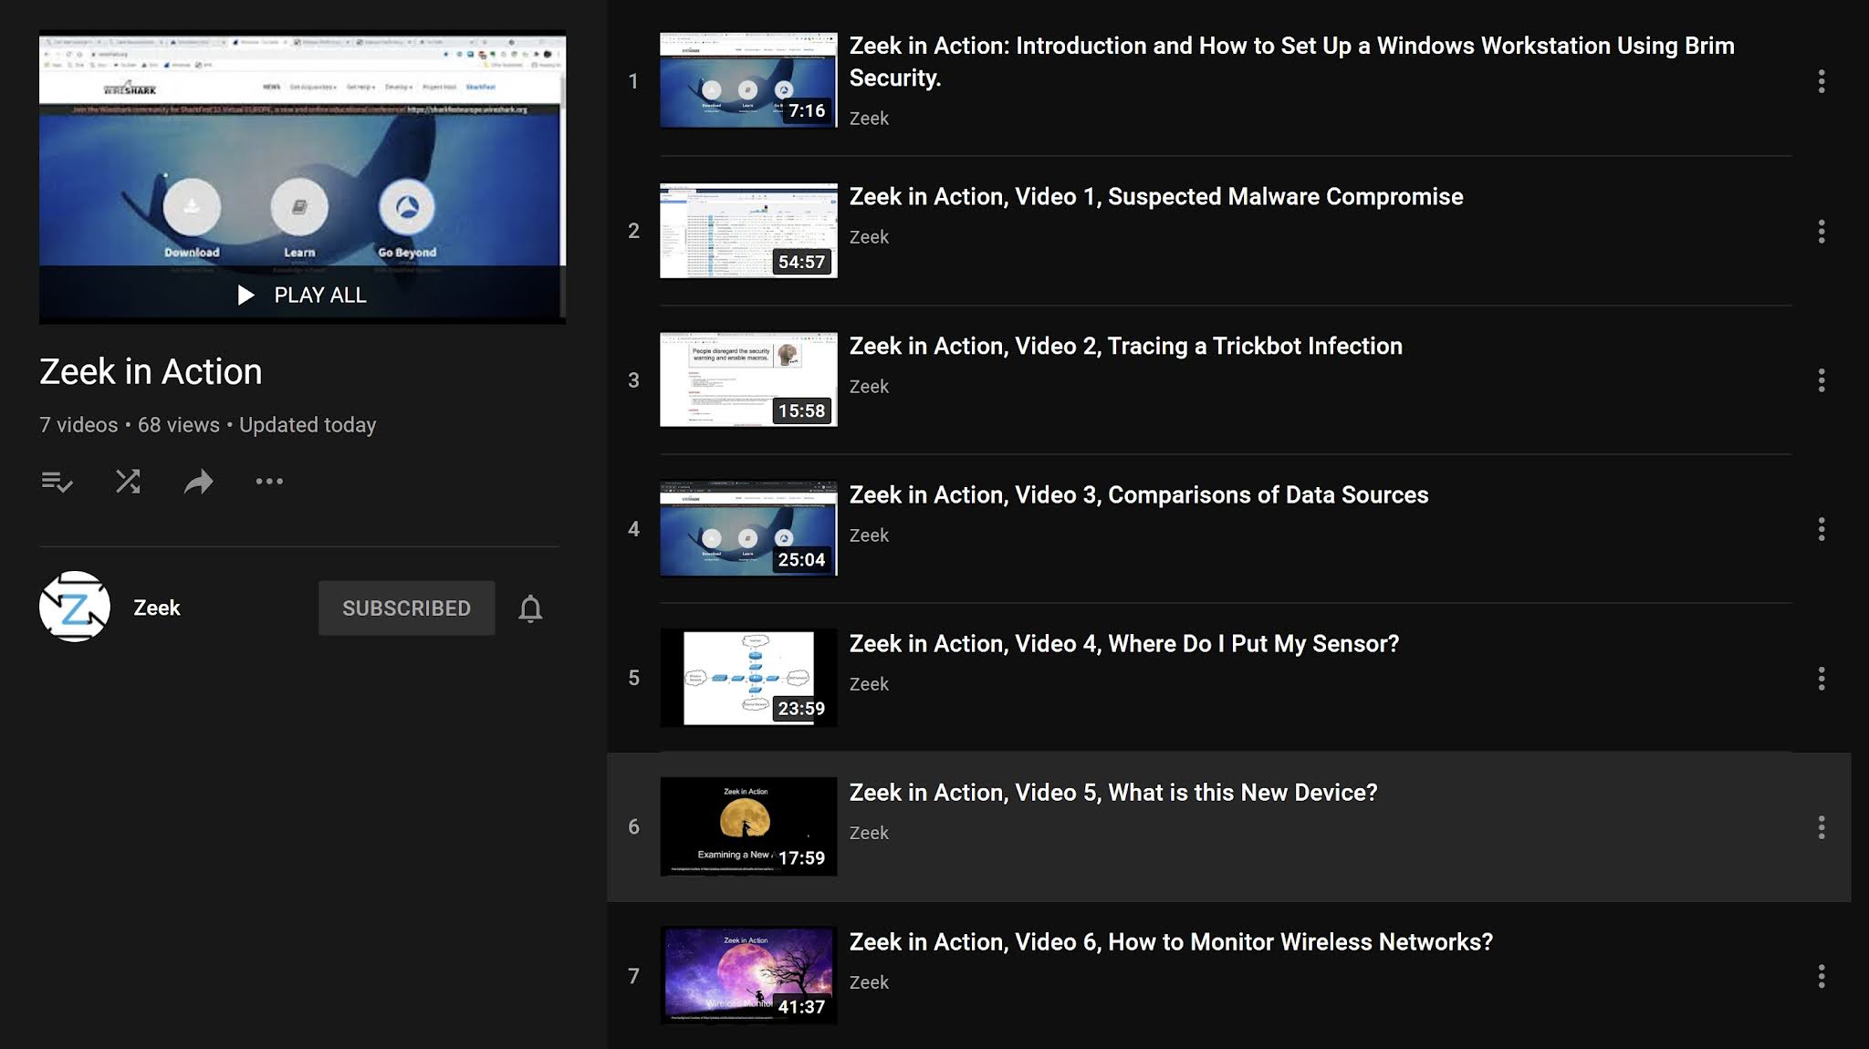
Task: Open Video 2, Tracing a Trickbot Infection title
Action: tap(1125, 347)
